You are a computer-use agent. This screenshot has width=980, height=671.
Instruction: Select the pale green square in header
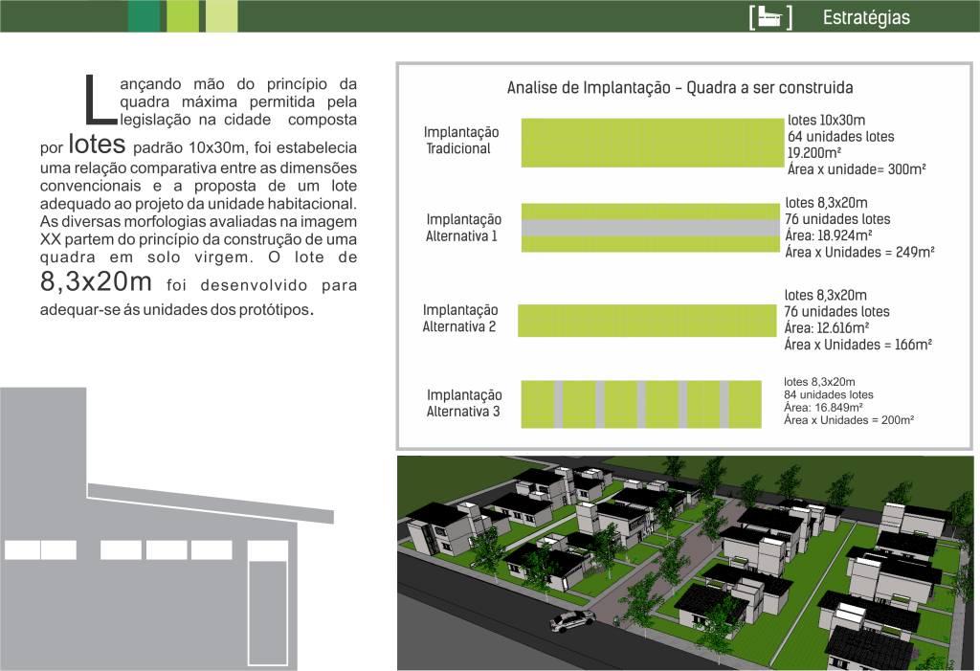tap(222, 16)
